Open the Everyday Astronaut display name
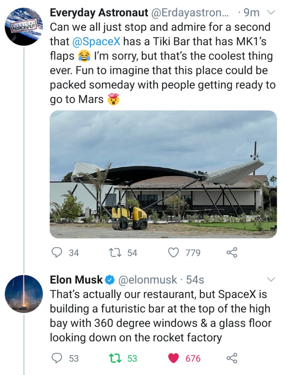 pyautogui.click(x=99, y=13)
